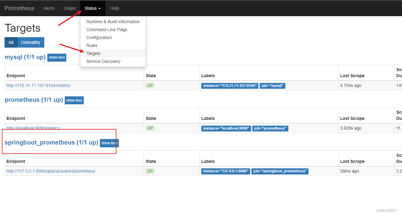Choose Configuration in the Status menu
Screen dimensions: 402x215
point(113,38)
